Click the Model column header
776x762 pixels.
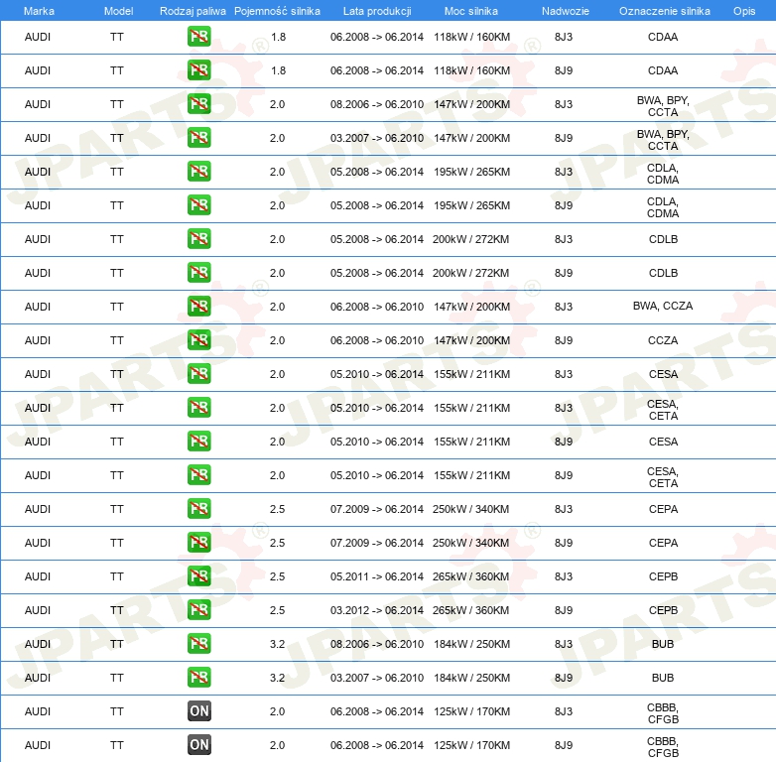(118, 11)
